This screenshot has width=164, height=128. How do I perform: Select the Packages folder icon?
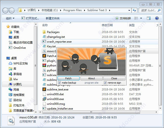coord(44,32)
